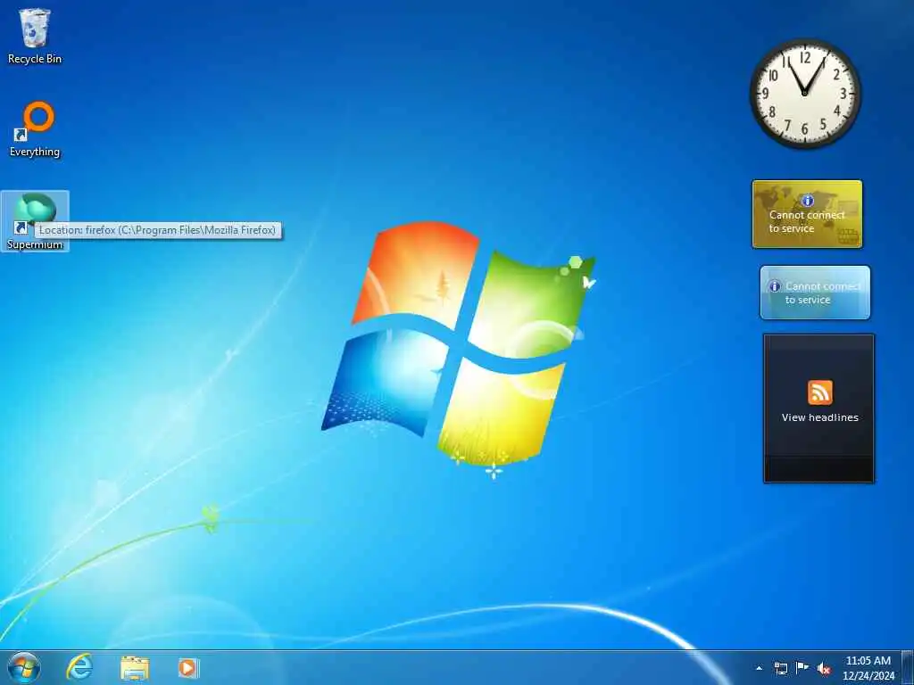Click the Supermium label text
Screen dimensions: 914x685
[x=35, y=244]
